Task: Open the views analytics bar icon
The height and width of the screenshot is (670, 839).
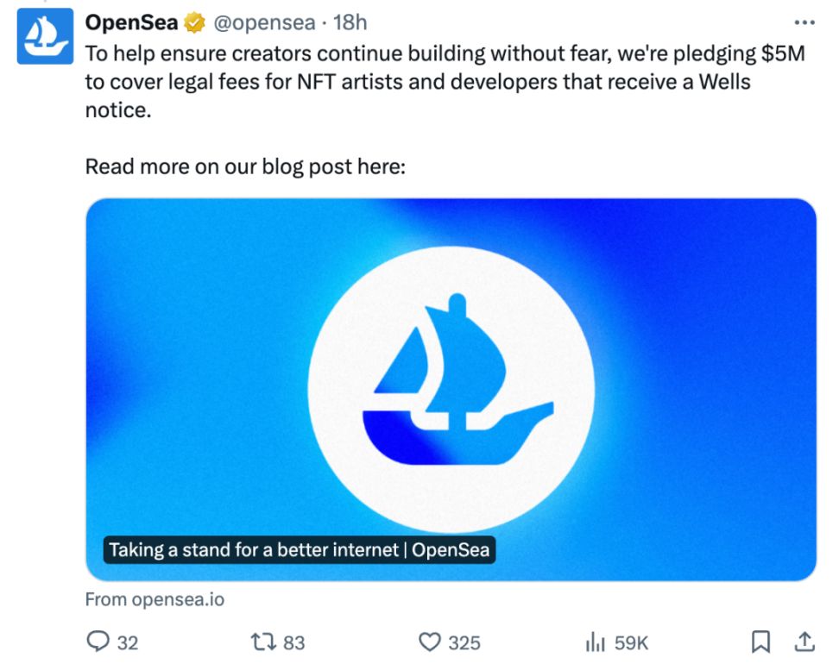Action: coord(595,642)
